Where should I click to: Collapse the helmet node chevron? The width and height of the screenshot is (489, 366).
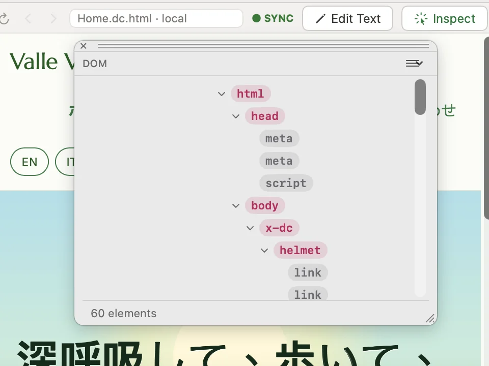pyautogui.click(x=264, y=251)
